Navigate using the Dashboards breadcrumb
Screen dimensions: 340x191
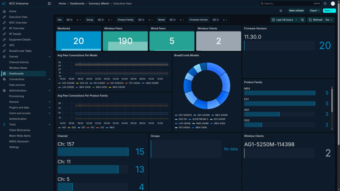pos(77,4)
